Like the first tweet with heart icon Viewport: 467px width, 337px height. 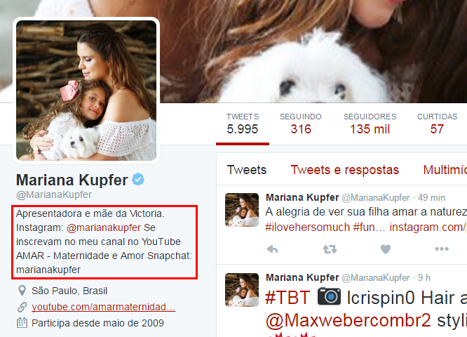(386, 249)
